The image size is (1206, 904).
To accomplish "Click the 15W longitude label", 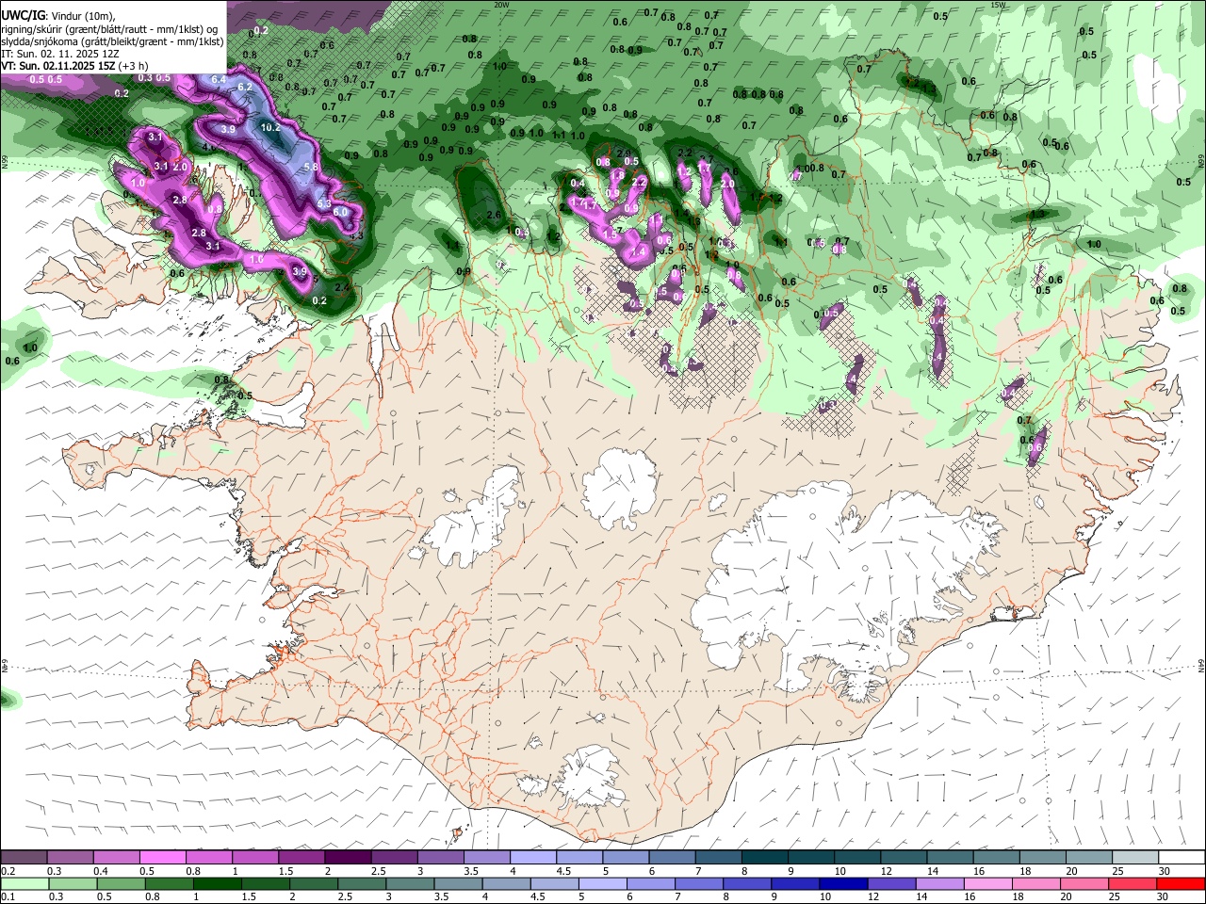I will (x=998, y=5).
